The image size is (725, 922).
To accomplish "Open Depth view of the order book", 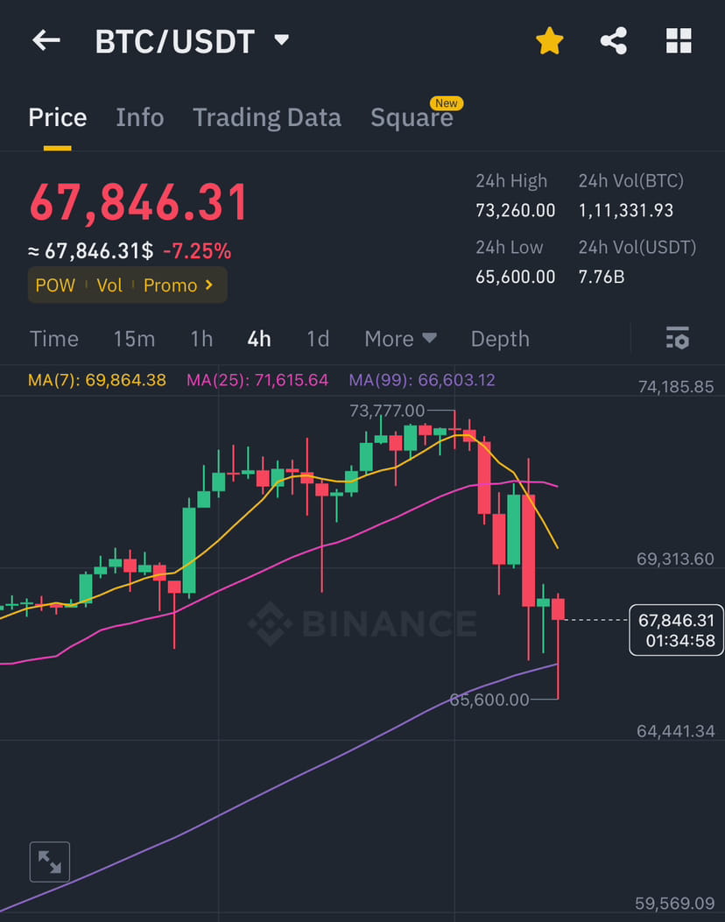I will 499,338.
